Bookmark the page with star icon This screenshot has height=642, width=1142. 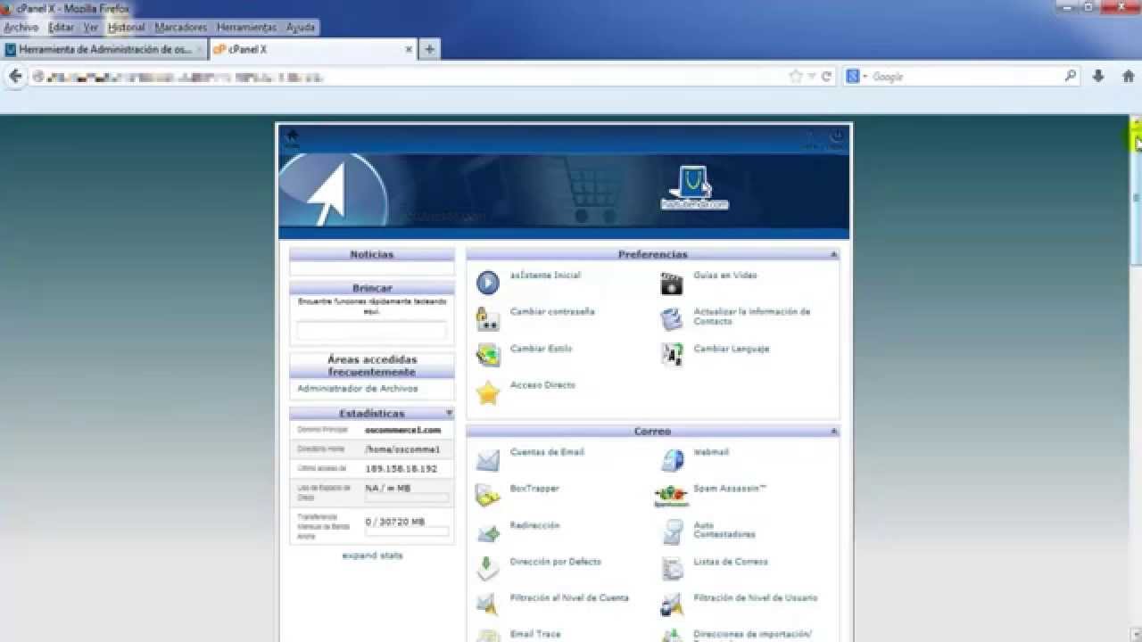pos(796,77)
